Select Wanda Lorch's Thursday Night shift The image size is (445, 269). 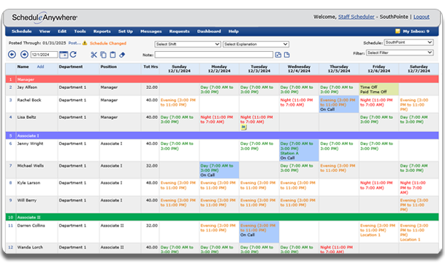click(x=339, y=249)
